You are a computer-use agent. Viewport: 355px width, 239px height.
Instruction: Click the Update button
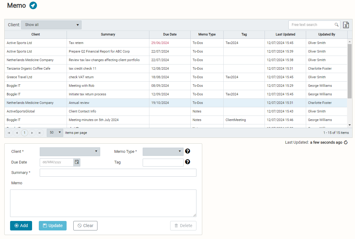pos(53,226)
